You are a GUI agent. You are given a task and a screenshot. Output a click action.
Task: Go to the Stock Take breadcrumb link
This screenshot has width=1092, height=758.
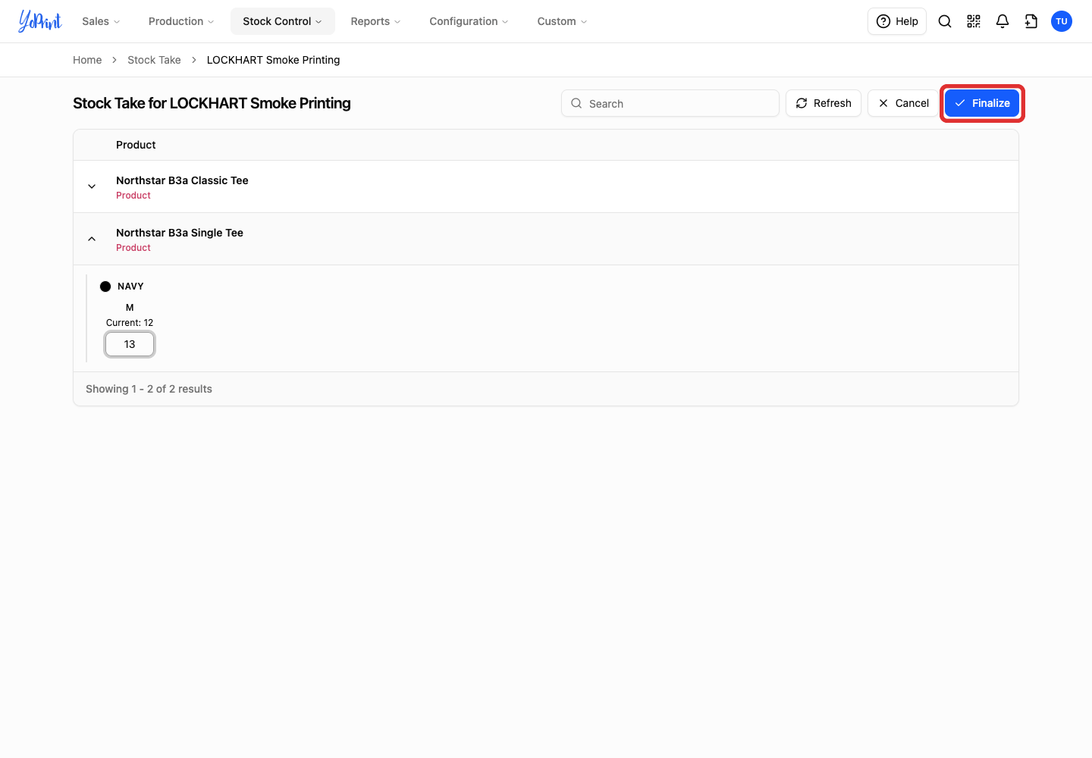154,60
